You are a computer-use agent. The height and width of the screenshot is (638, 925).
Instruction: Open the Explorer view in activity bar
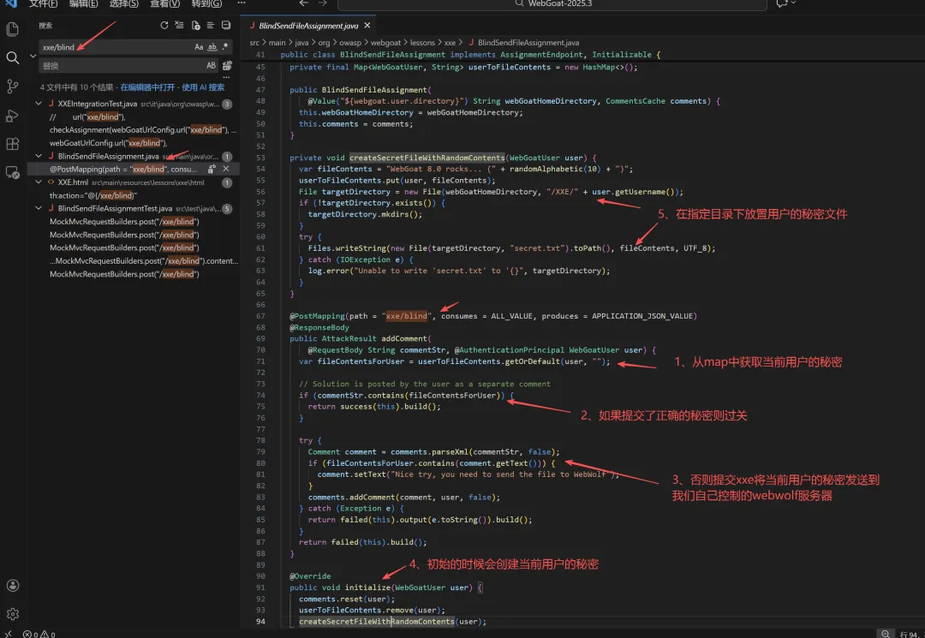tap(12, 29)
